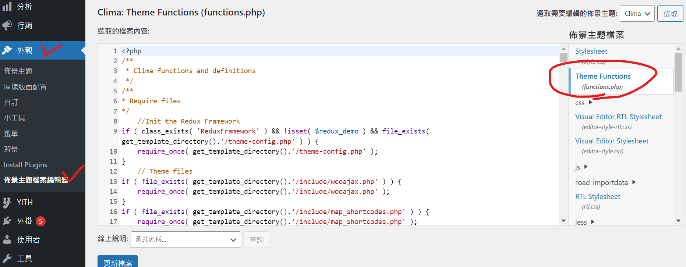Open the function name lookup dropdown
The width and height of the screenshot is (686, 267).
point(186,240)
